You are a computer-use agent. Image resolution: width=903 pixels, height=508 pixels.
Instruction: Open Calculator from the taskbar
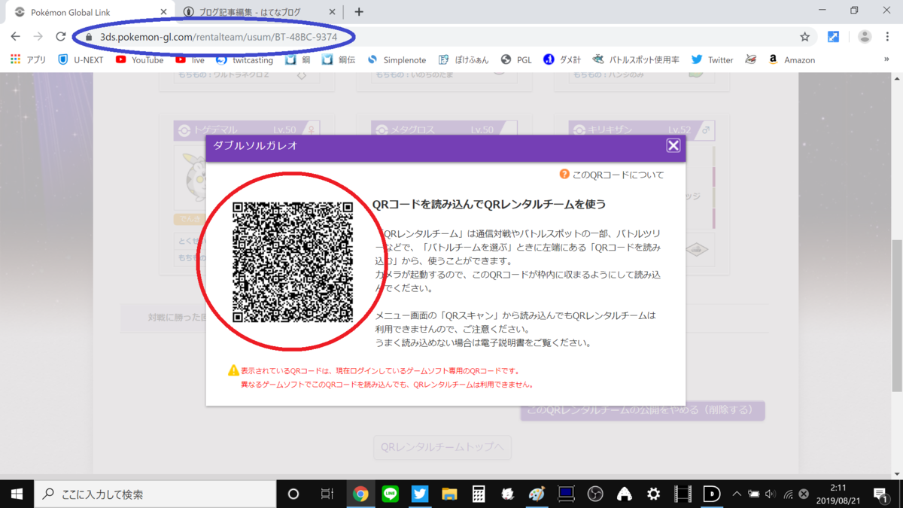478,494
